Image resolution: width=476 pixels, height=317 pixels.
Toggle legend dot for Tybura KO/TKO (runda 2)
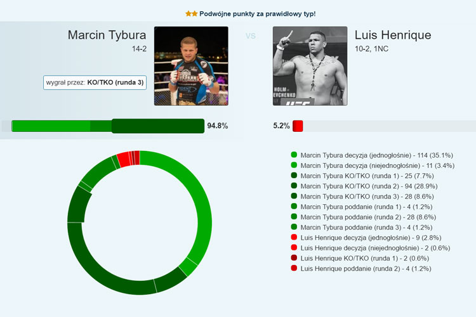coord(294,186)
